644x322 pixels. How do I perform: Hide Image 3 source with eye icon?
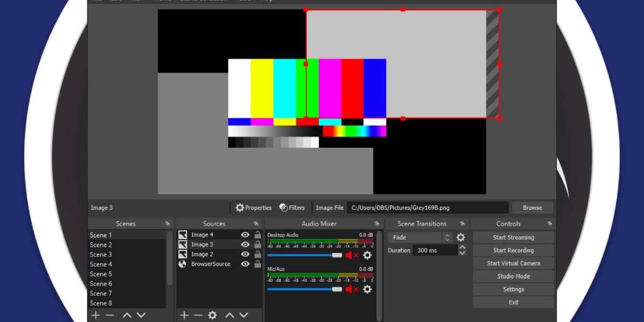tap(245, 245)
